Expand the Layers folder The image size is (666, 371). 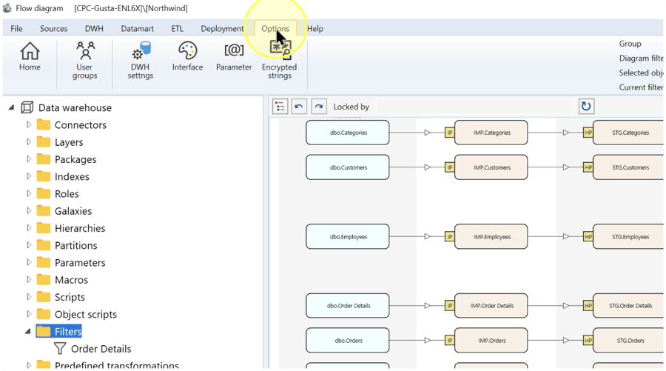pos(28,142)
